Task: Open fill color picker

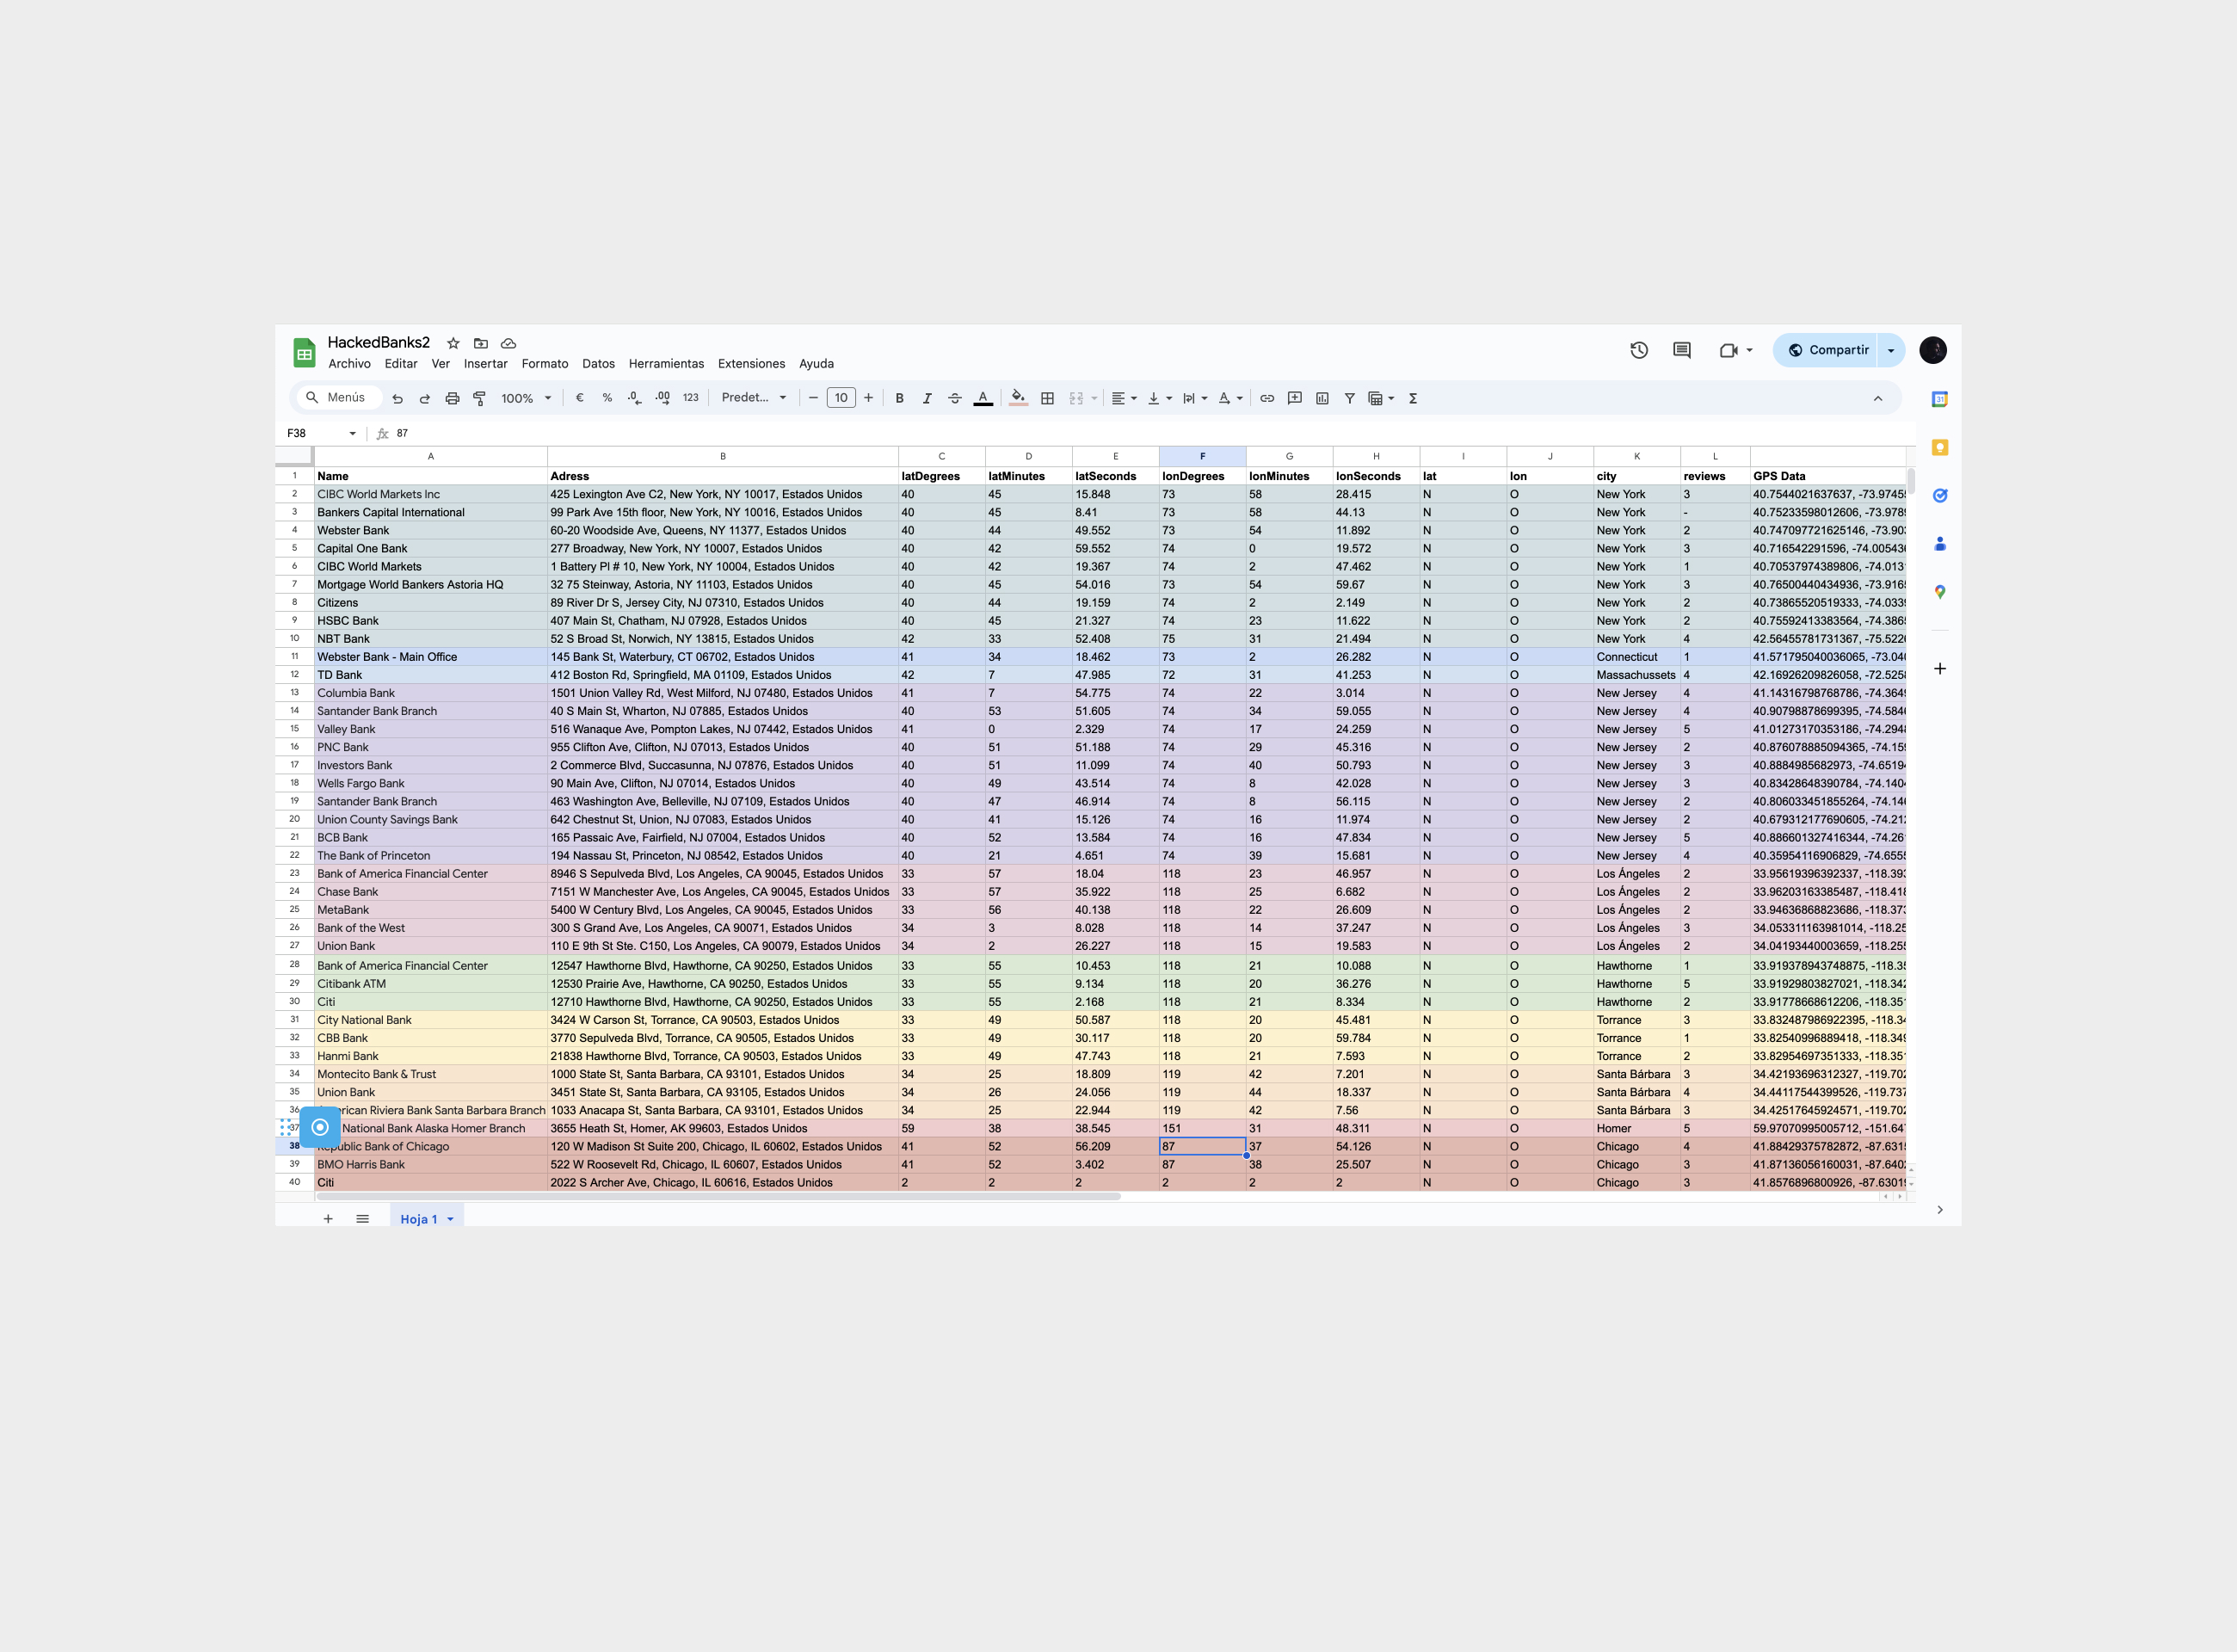Action: pos(1018,398)
